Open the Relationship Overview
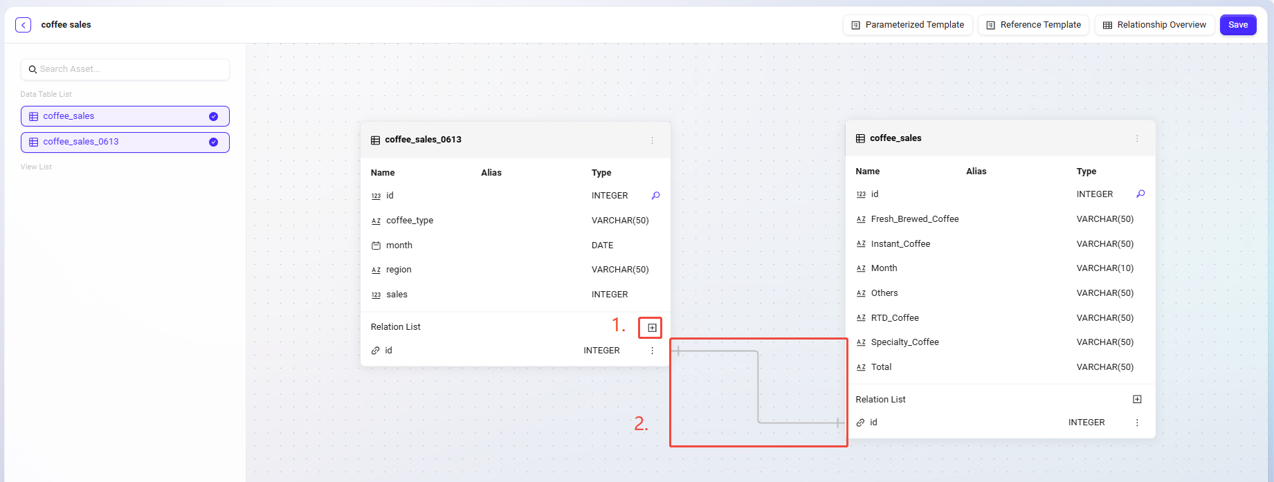 pos(1154,25)
